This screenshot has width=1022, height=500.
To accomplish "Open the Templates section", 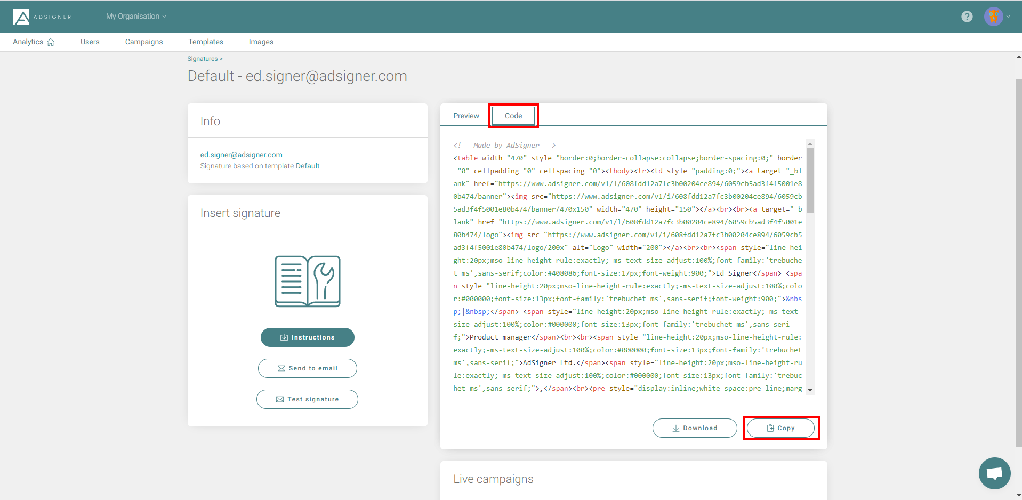I will point(205,42).
